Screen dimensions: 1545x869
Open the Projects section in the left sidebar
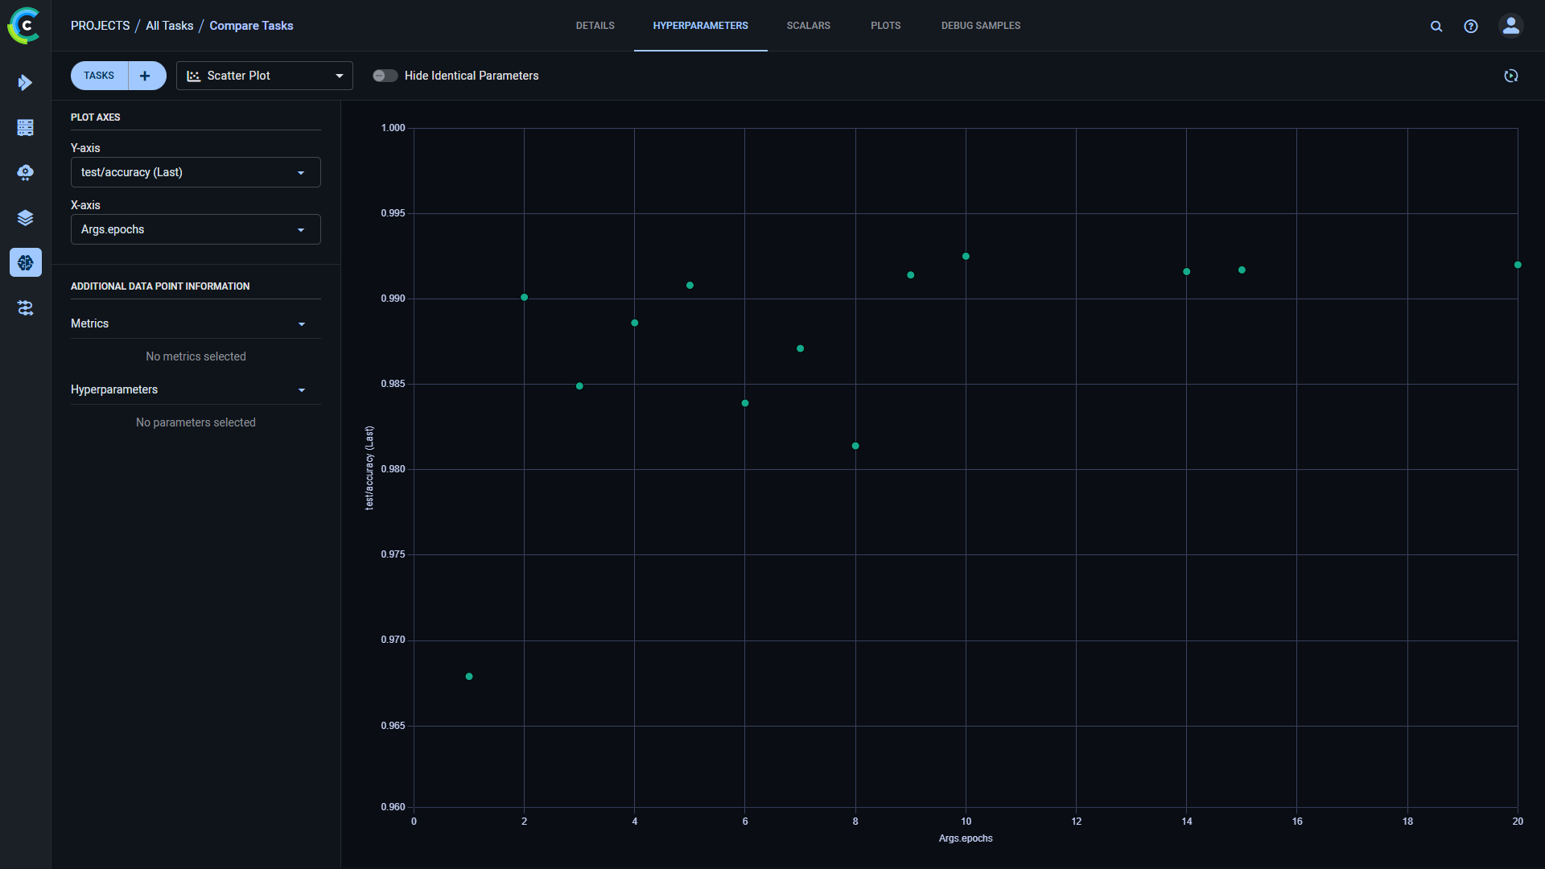pyautogui.click(x=25, y=83)
